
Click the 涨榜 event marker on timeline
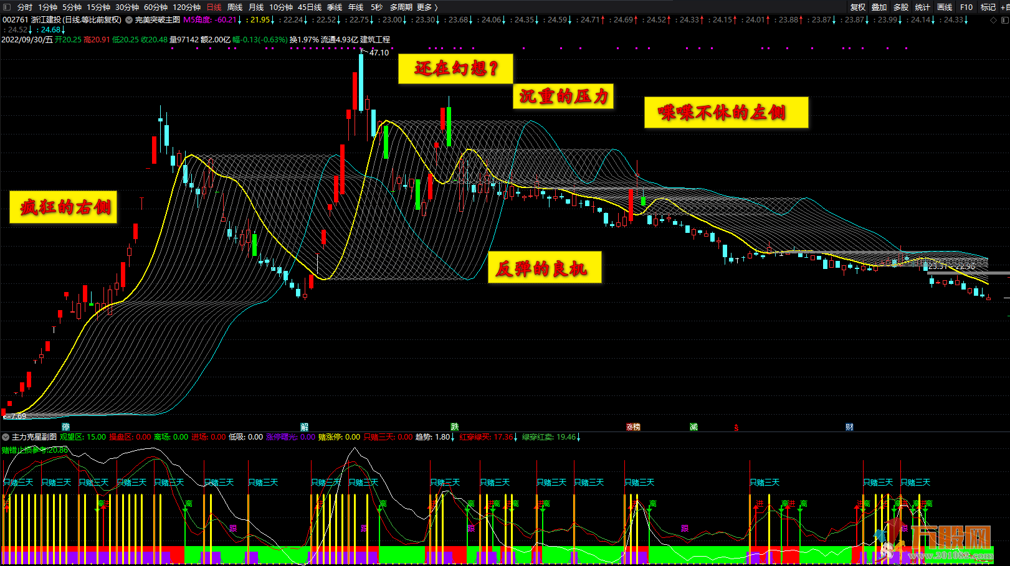tap(633, 427)
